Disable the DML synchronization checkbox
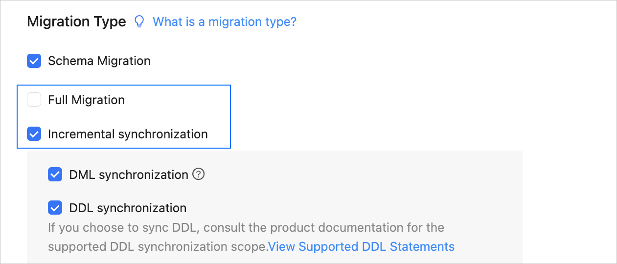The image size is (617, 264). pos(55,175)
